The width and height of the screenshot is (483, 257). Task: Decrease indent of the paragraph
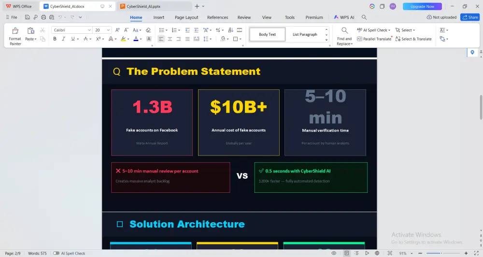point(187,30)
